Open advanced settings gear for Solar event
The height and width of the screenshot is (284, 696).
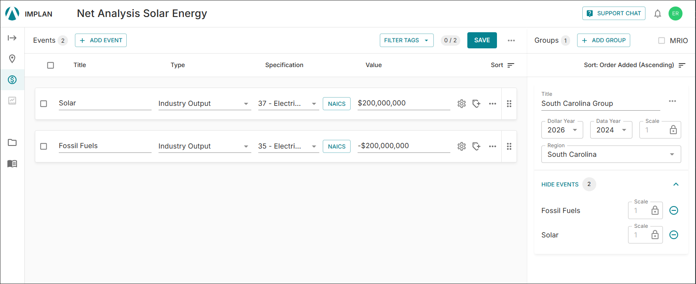point(462,104)
